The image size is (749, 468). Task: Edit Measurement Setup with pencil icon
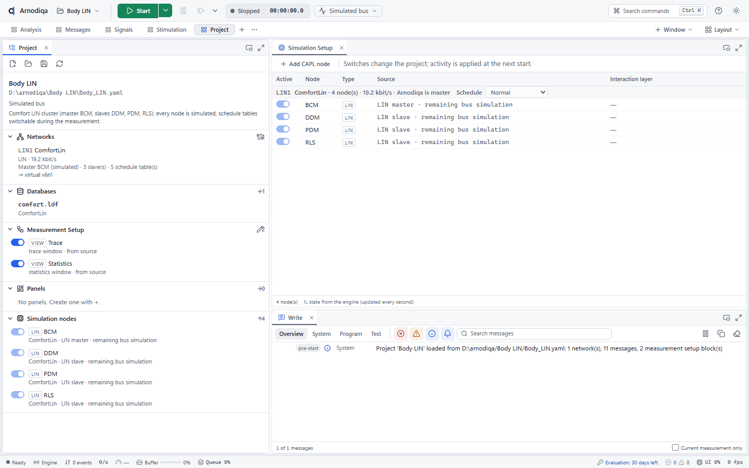pyautogui.click(x=261, y=229)
